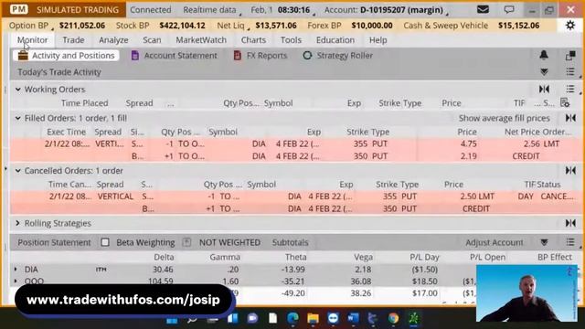The width and height of the screenshot is (585, 329).
Task: Open the settings gear icon
Action: click(x=570, y=26)
